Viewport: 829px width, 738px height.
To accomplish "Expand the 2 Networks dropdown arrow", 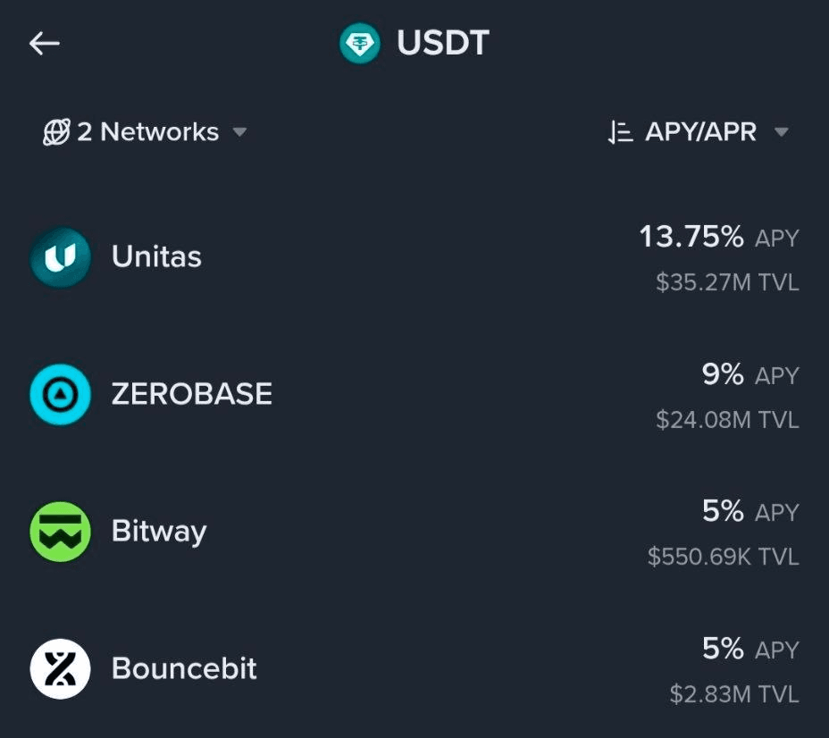I will point(239,132).
